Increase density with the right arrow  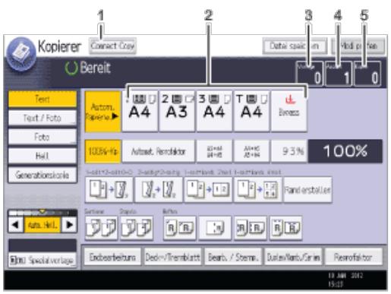pyautogui.click(x=69, y=225)
